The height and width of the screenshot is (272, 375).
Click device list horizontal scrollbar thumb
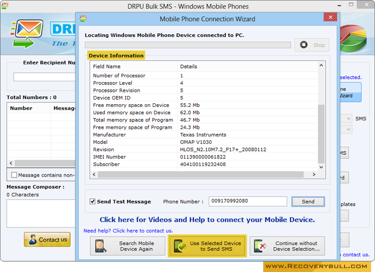coord(200,174)
